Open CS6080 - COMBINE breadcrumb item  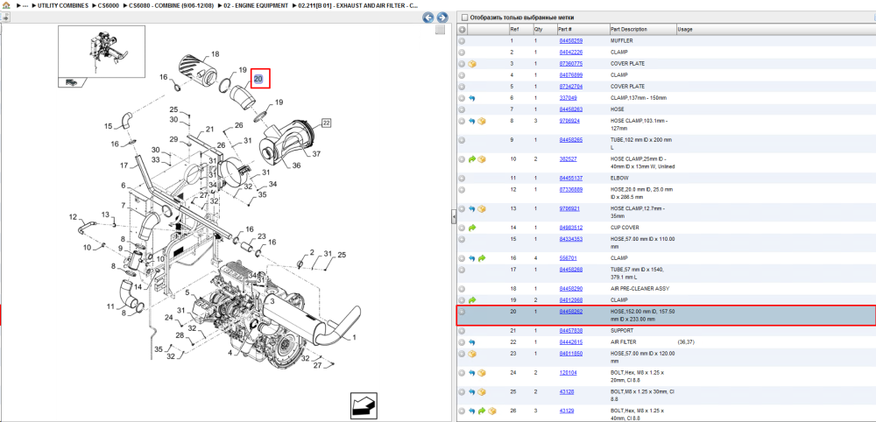(x=171, y=5)
